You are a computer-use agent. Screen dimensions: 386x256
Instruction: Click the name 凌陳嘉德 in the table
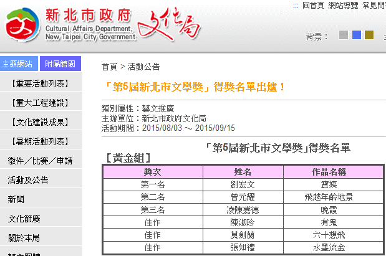pyautogui.click(x=243, y=210)
